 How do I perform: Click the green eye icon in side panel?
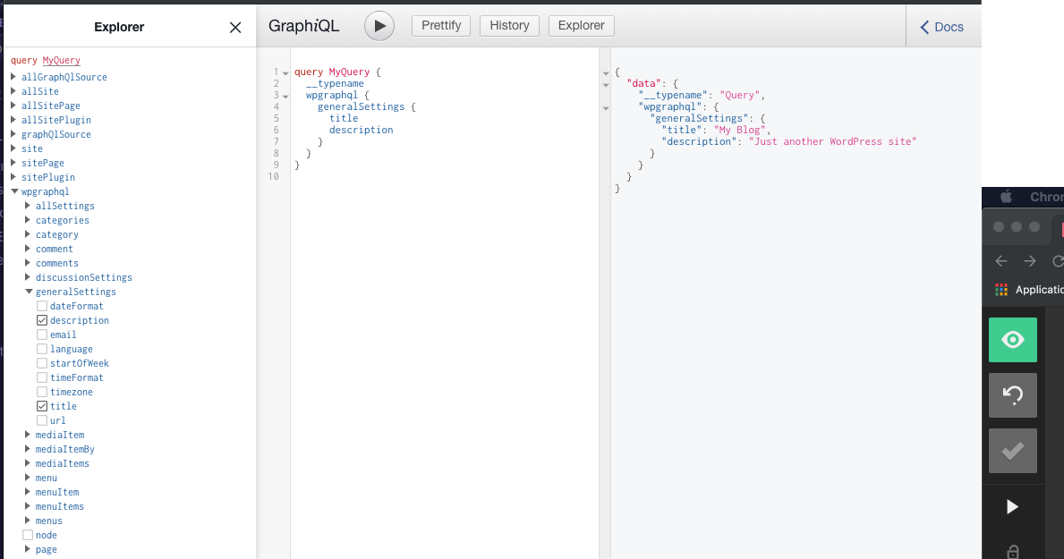coord(1012,340)
